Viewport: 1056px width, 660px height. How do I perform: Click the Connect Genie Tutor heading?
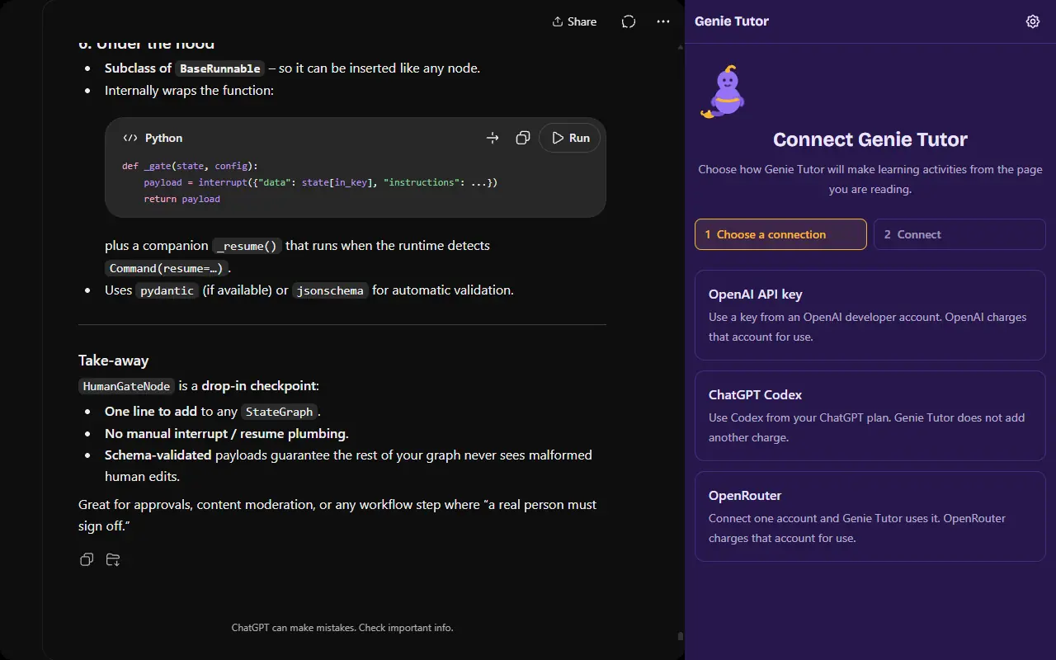click(870, 139)
